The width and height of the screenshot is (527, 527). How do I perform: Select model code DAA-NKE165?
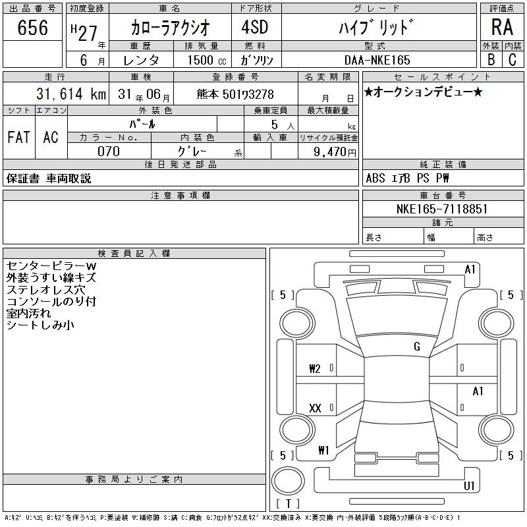pyautogui.click(x=377, y=60)
